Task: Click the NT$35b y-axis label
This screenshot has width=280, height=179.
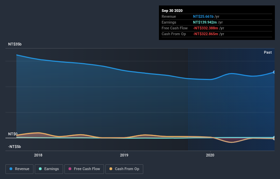Action: tap(15, 44)
